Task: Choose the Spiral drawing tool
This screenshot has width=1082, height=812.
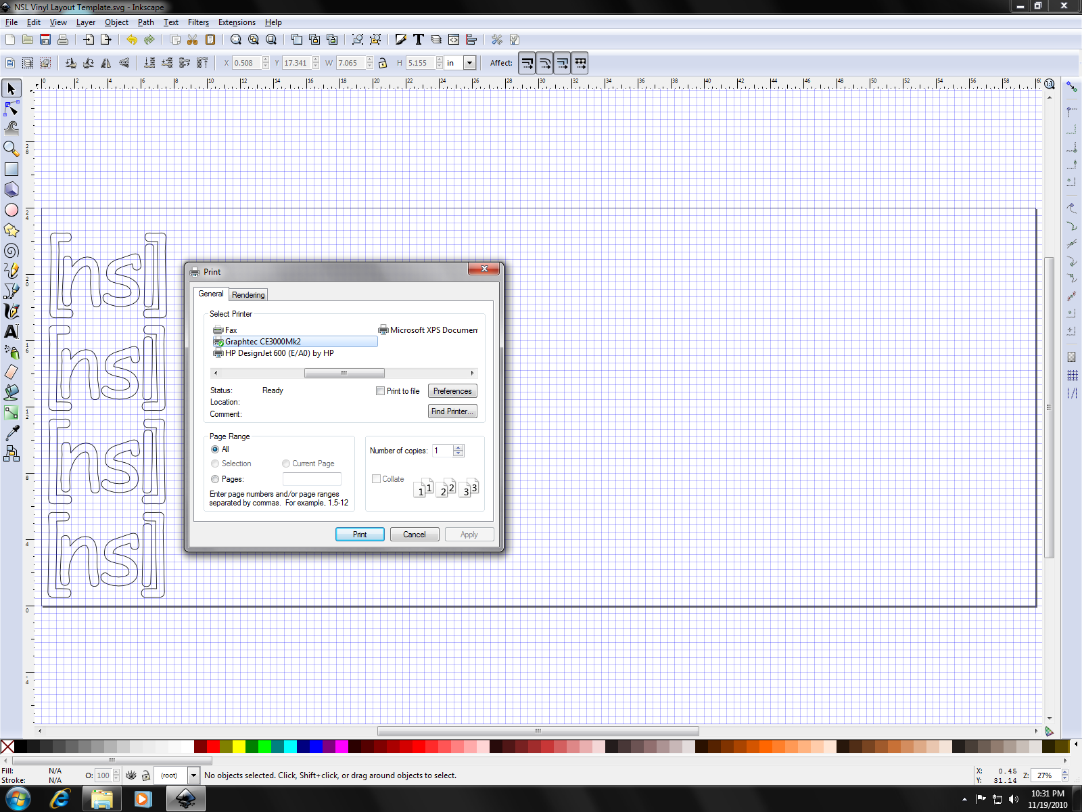Action: 11,251
